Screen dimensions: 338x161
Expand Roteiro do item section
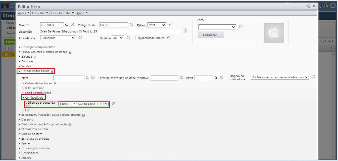[x=31, y=134]
